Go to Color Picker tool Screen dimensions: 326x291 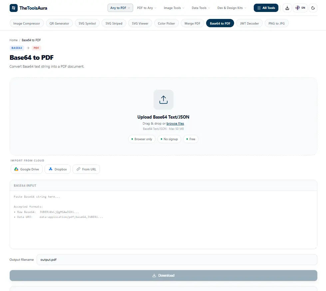tap(166, 23)
